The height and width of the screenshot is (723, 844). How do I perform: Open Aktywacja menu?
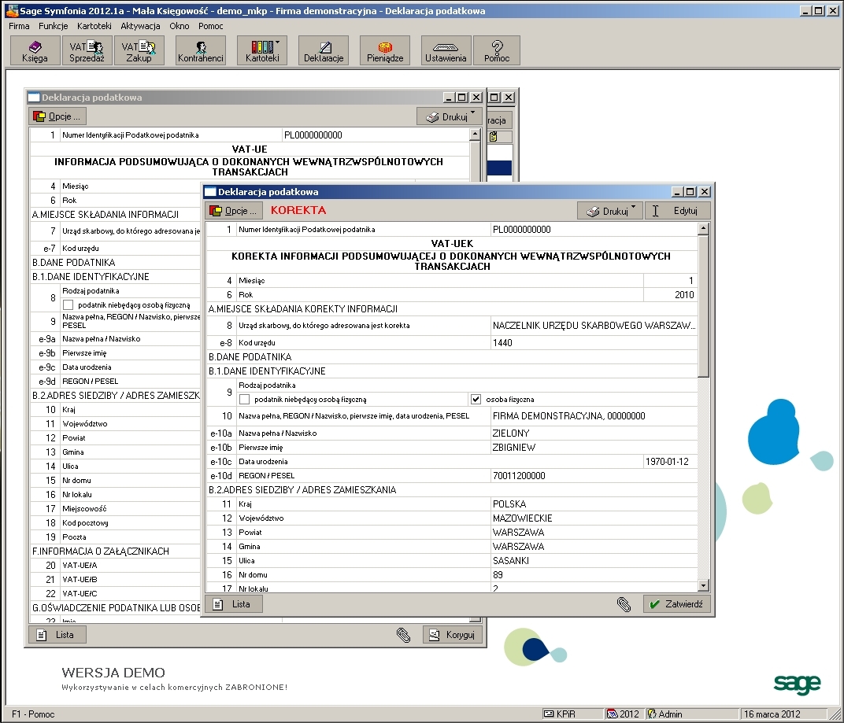tap(140, 26)
